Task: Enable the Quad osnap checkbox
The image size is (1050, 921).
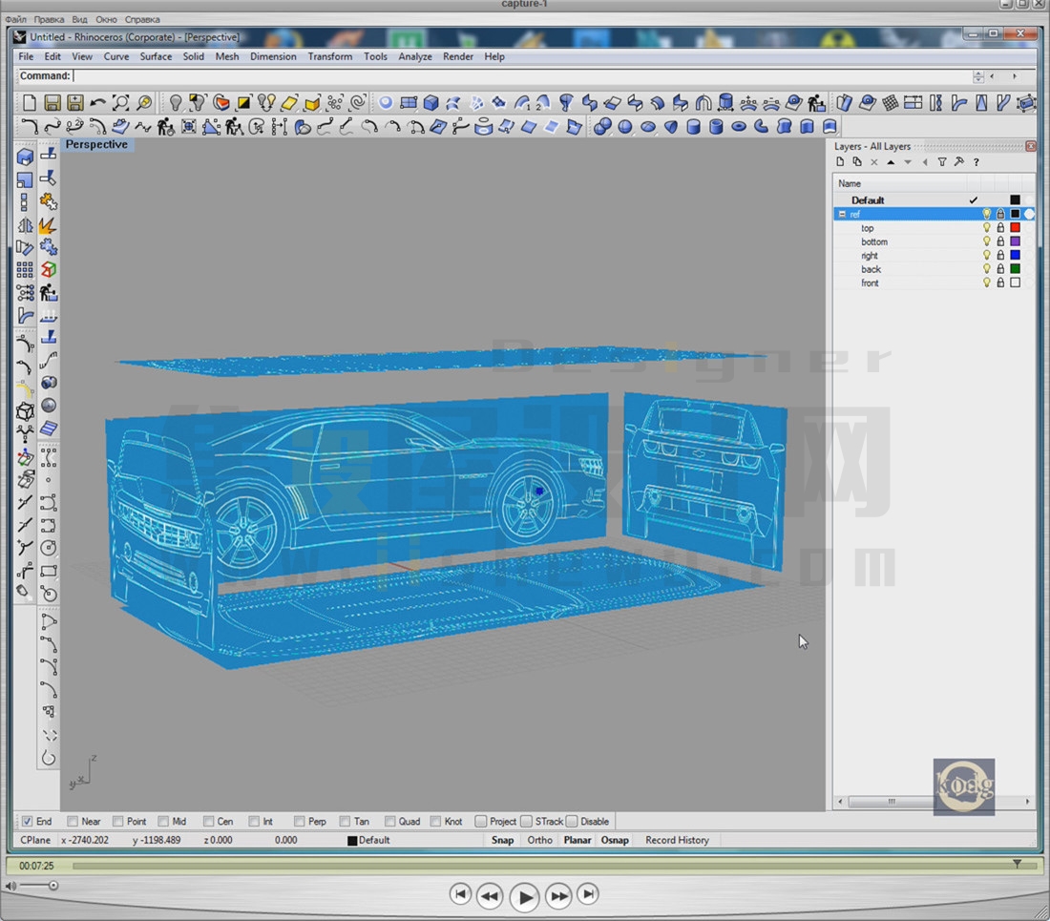Action: click(389, 822)
